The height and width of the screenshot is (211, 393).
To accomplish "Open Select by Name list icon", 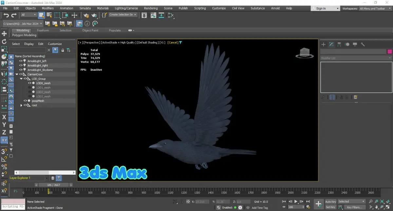I will tap(49, 15).
